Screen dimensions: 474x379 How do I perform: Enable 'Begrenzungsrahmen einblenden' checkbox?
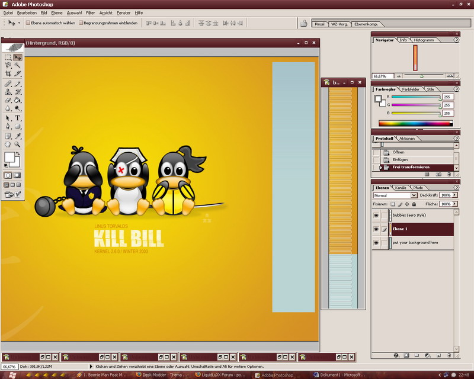pyautogui.click(x=81, y=23)
